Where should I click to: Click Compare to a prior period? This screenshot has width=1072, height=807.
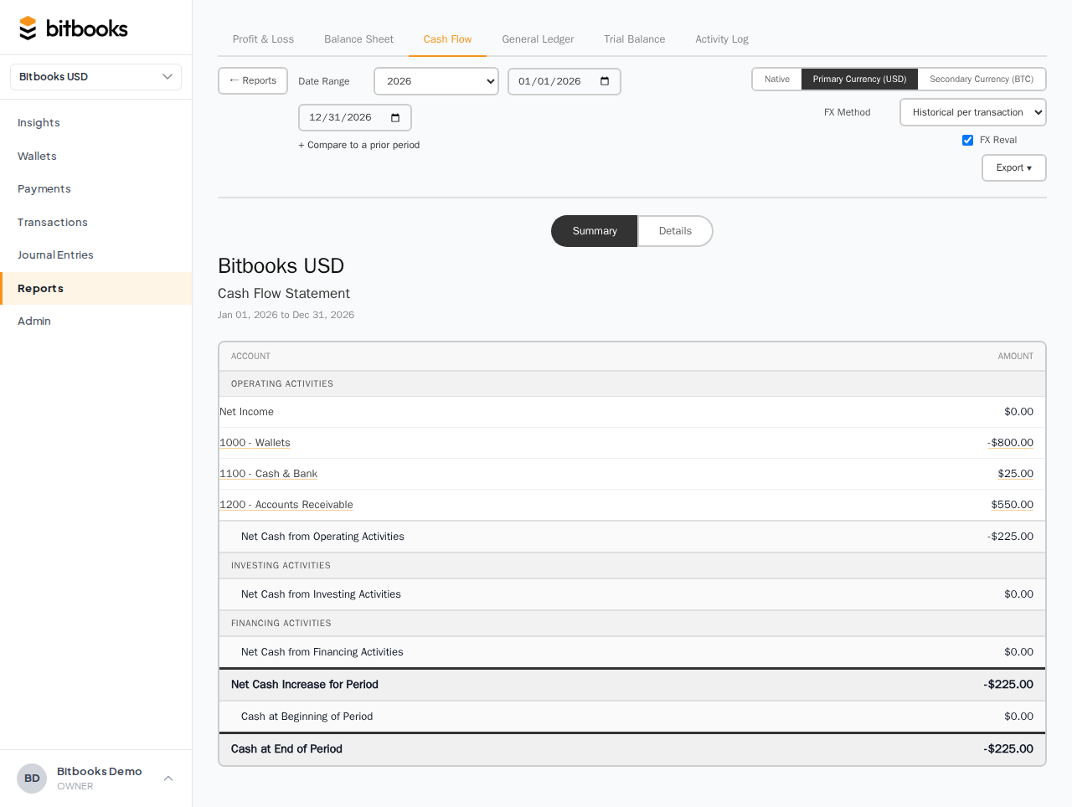(359, 146)
